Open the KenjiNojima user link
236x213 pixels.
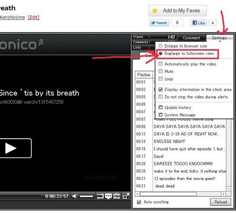coord(12,17)
